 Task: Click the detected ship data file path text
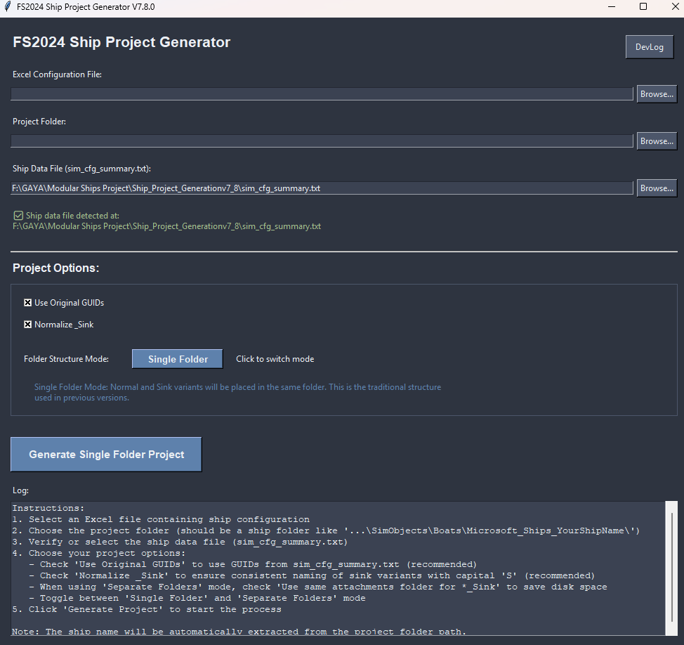coord(166,226)
